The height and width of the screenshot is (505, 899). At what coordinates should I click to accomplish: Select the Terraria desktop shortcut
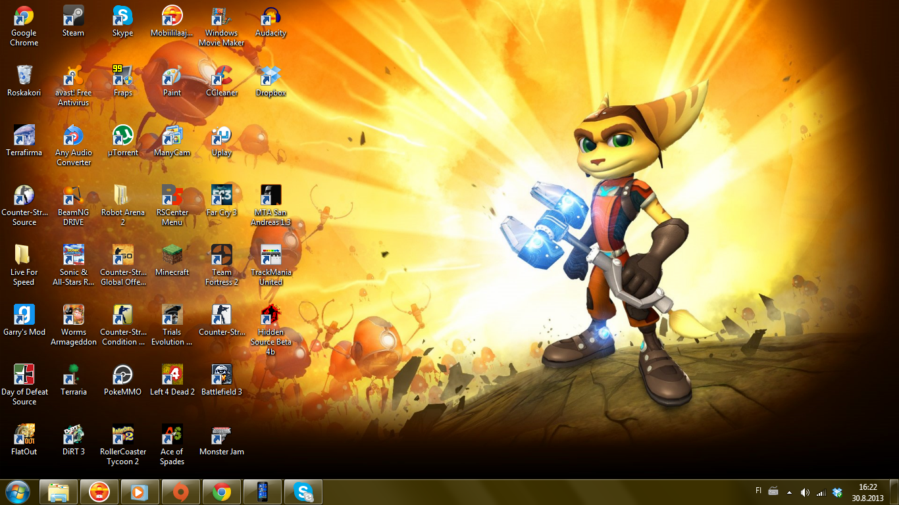[x=73, y=381]
